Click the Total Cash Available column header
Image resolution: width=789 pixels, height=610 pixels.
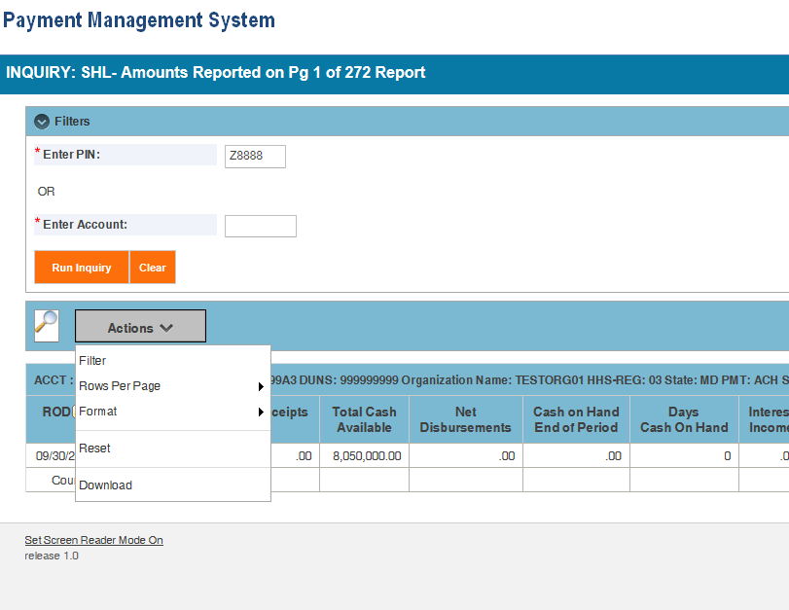tap(364, 419)
